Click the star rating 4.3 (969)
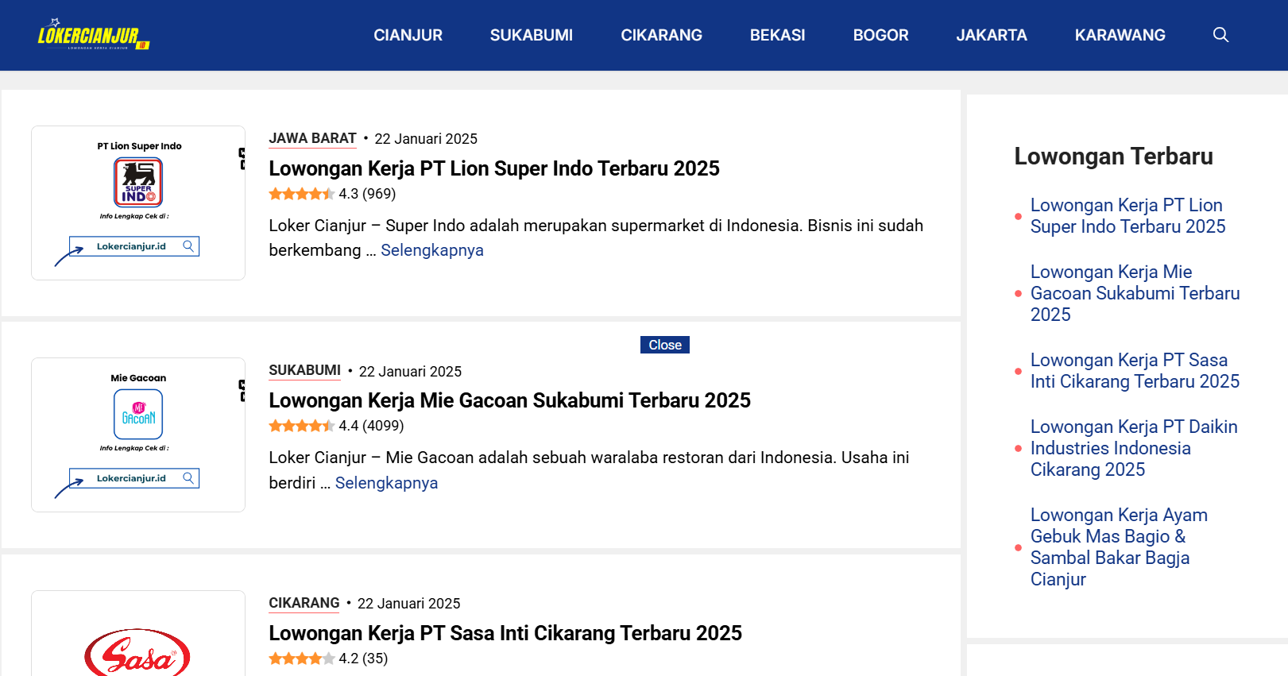 332,194
